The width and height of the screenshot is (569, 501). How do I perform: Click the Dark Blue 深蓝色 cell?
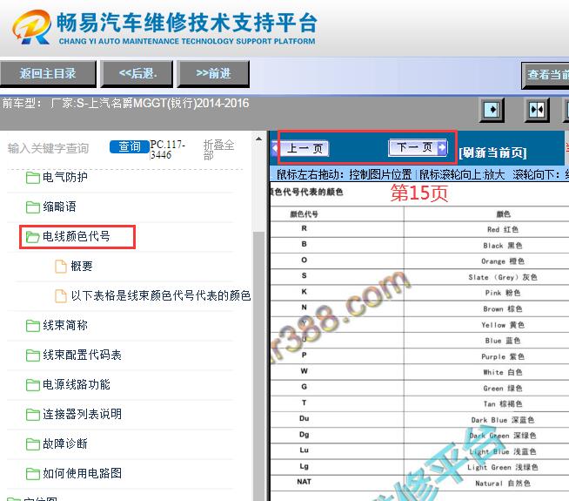[x=503, y=420]
